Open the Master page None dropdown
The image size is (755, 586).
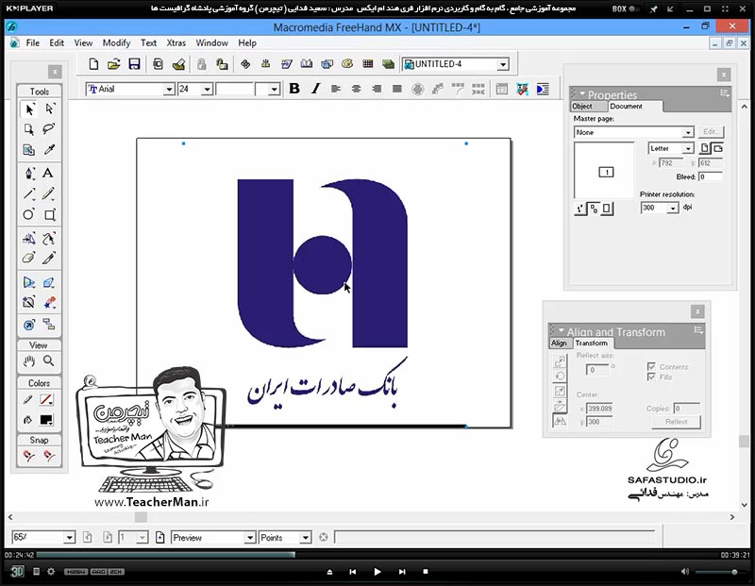coord(688,132)
